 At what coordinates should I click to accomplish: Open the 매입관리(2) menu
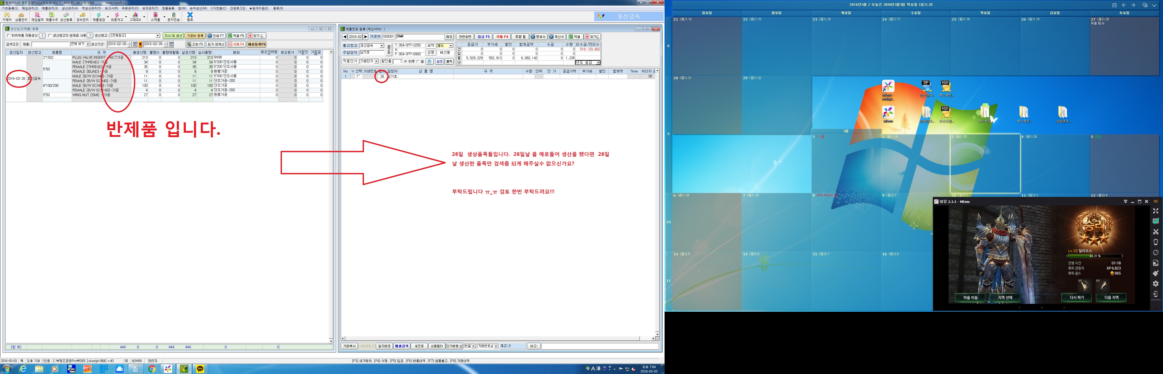[30, 8]
